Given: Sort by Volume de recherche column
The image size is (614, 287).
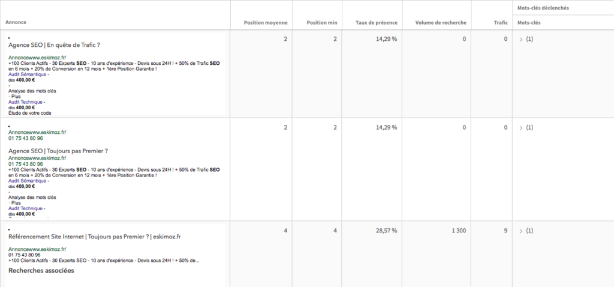Looking at the screenshot, I should 441,23.
